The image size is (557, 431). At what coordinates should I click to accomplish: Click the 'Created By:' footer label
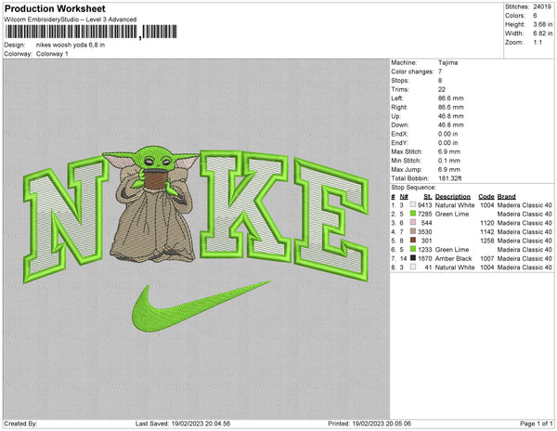pyautogui.click(x=20, y=424)
